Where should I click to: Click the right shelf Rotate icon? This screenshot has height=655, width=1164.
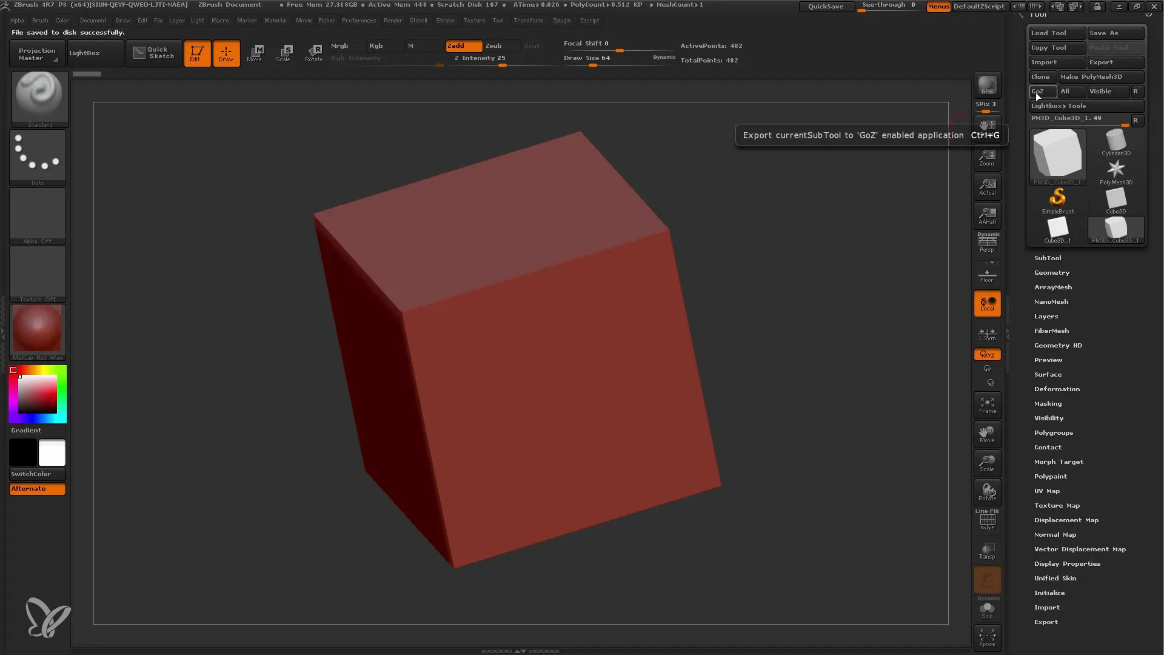(987, 493)
